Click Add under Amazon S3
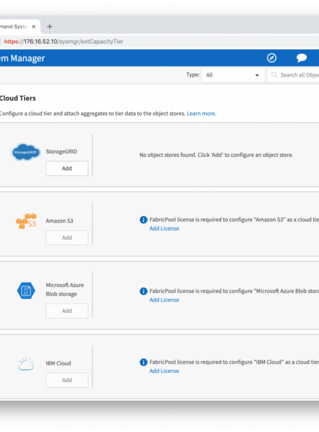 coord(67,238)
